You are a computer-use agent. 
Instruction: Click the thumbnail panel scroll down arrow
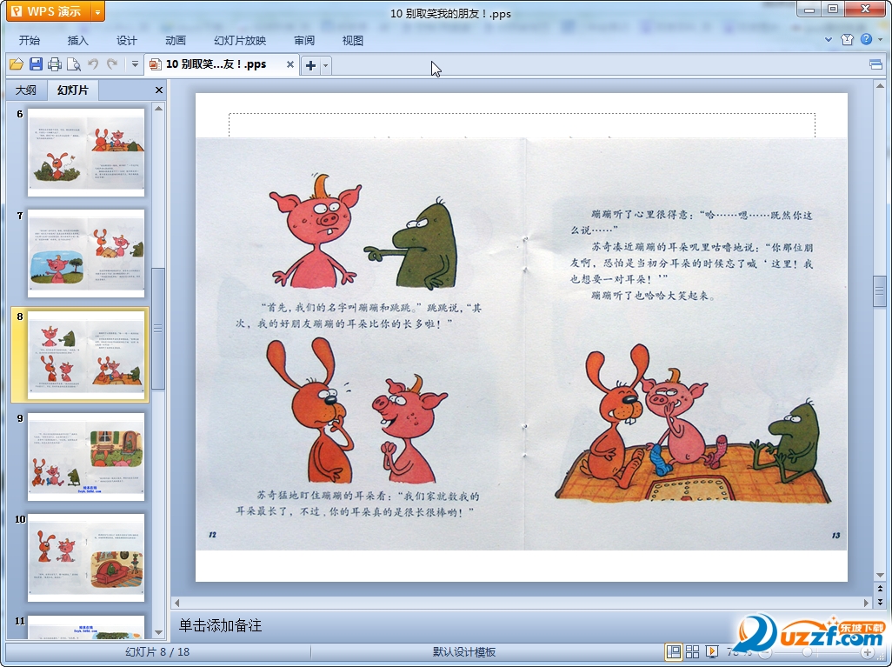click(159, 632)
